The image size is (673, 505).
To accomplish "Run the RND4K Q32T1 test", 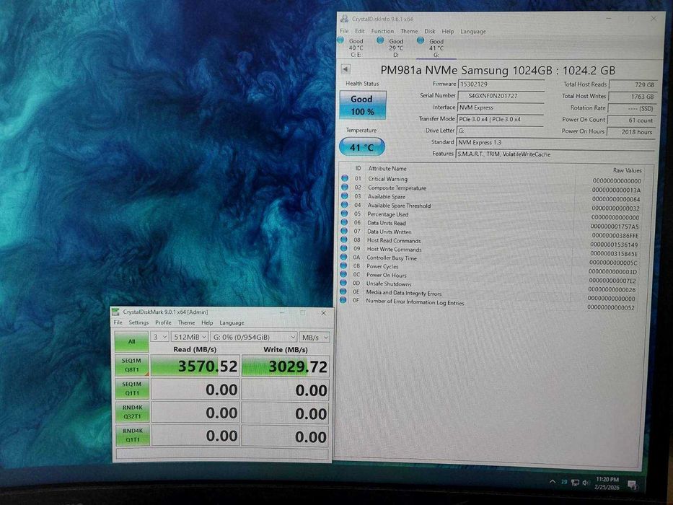I will pyautogui.click(x=132, y=412).
